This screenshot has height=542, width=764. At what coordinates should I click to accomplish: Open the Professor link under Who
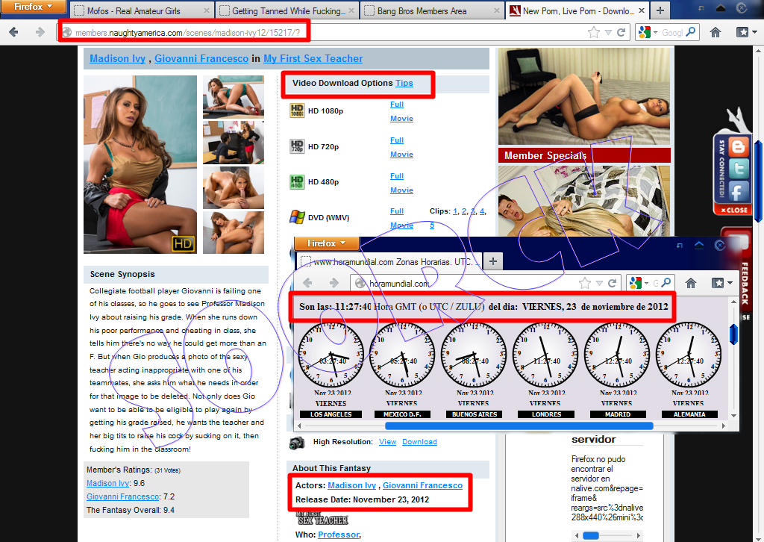click(338, 535)
